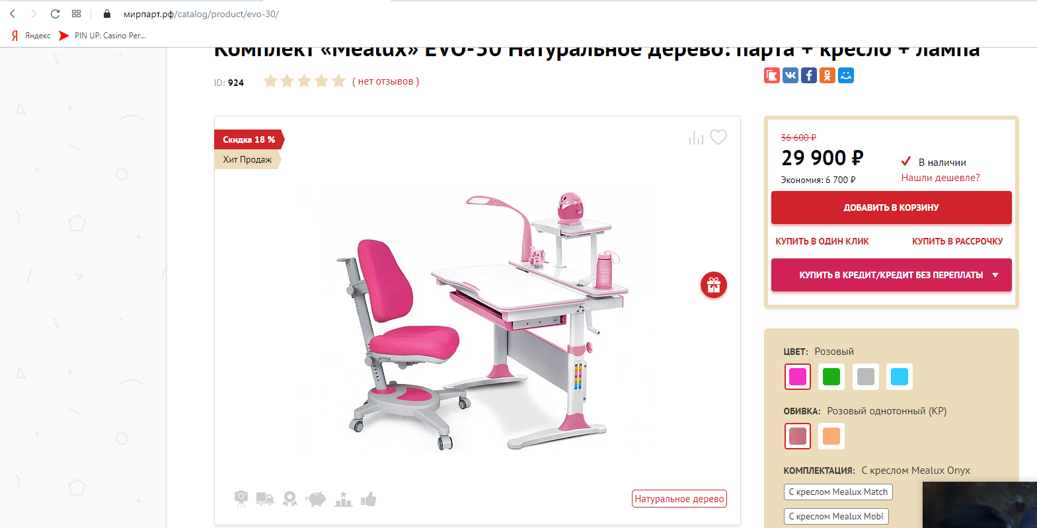
Task: Select the green color option
Action: tap(831, 377)
